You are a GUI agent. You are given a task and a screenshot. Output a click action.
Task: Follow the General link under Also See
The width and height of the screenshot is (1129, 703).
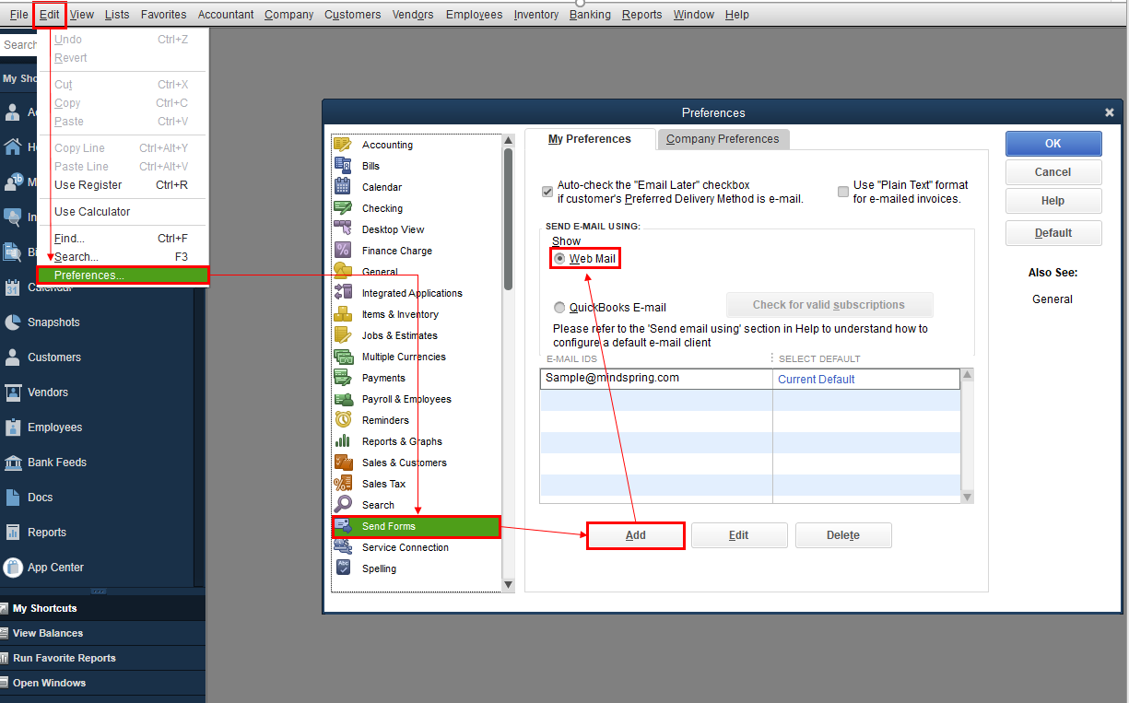[1053, 299]
